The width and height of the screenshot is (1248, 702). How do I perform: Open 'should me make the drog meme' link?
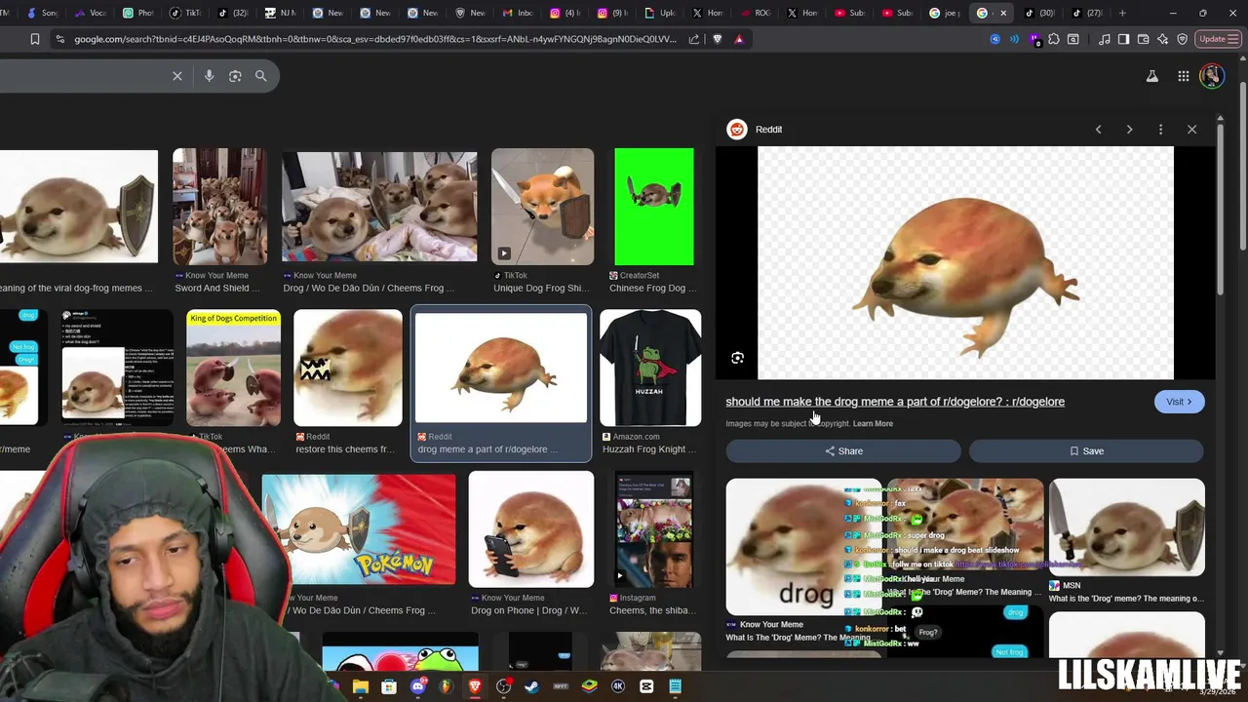click(895, 402)
